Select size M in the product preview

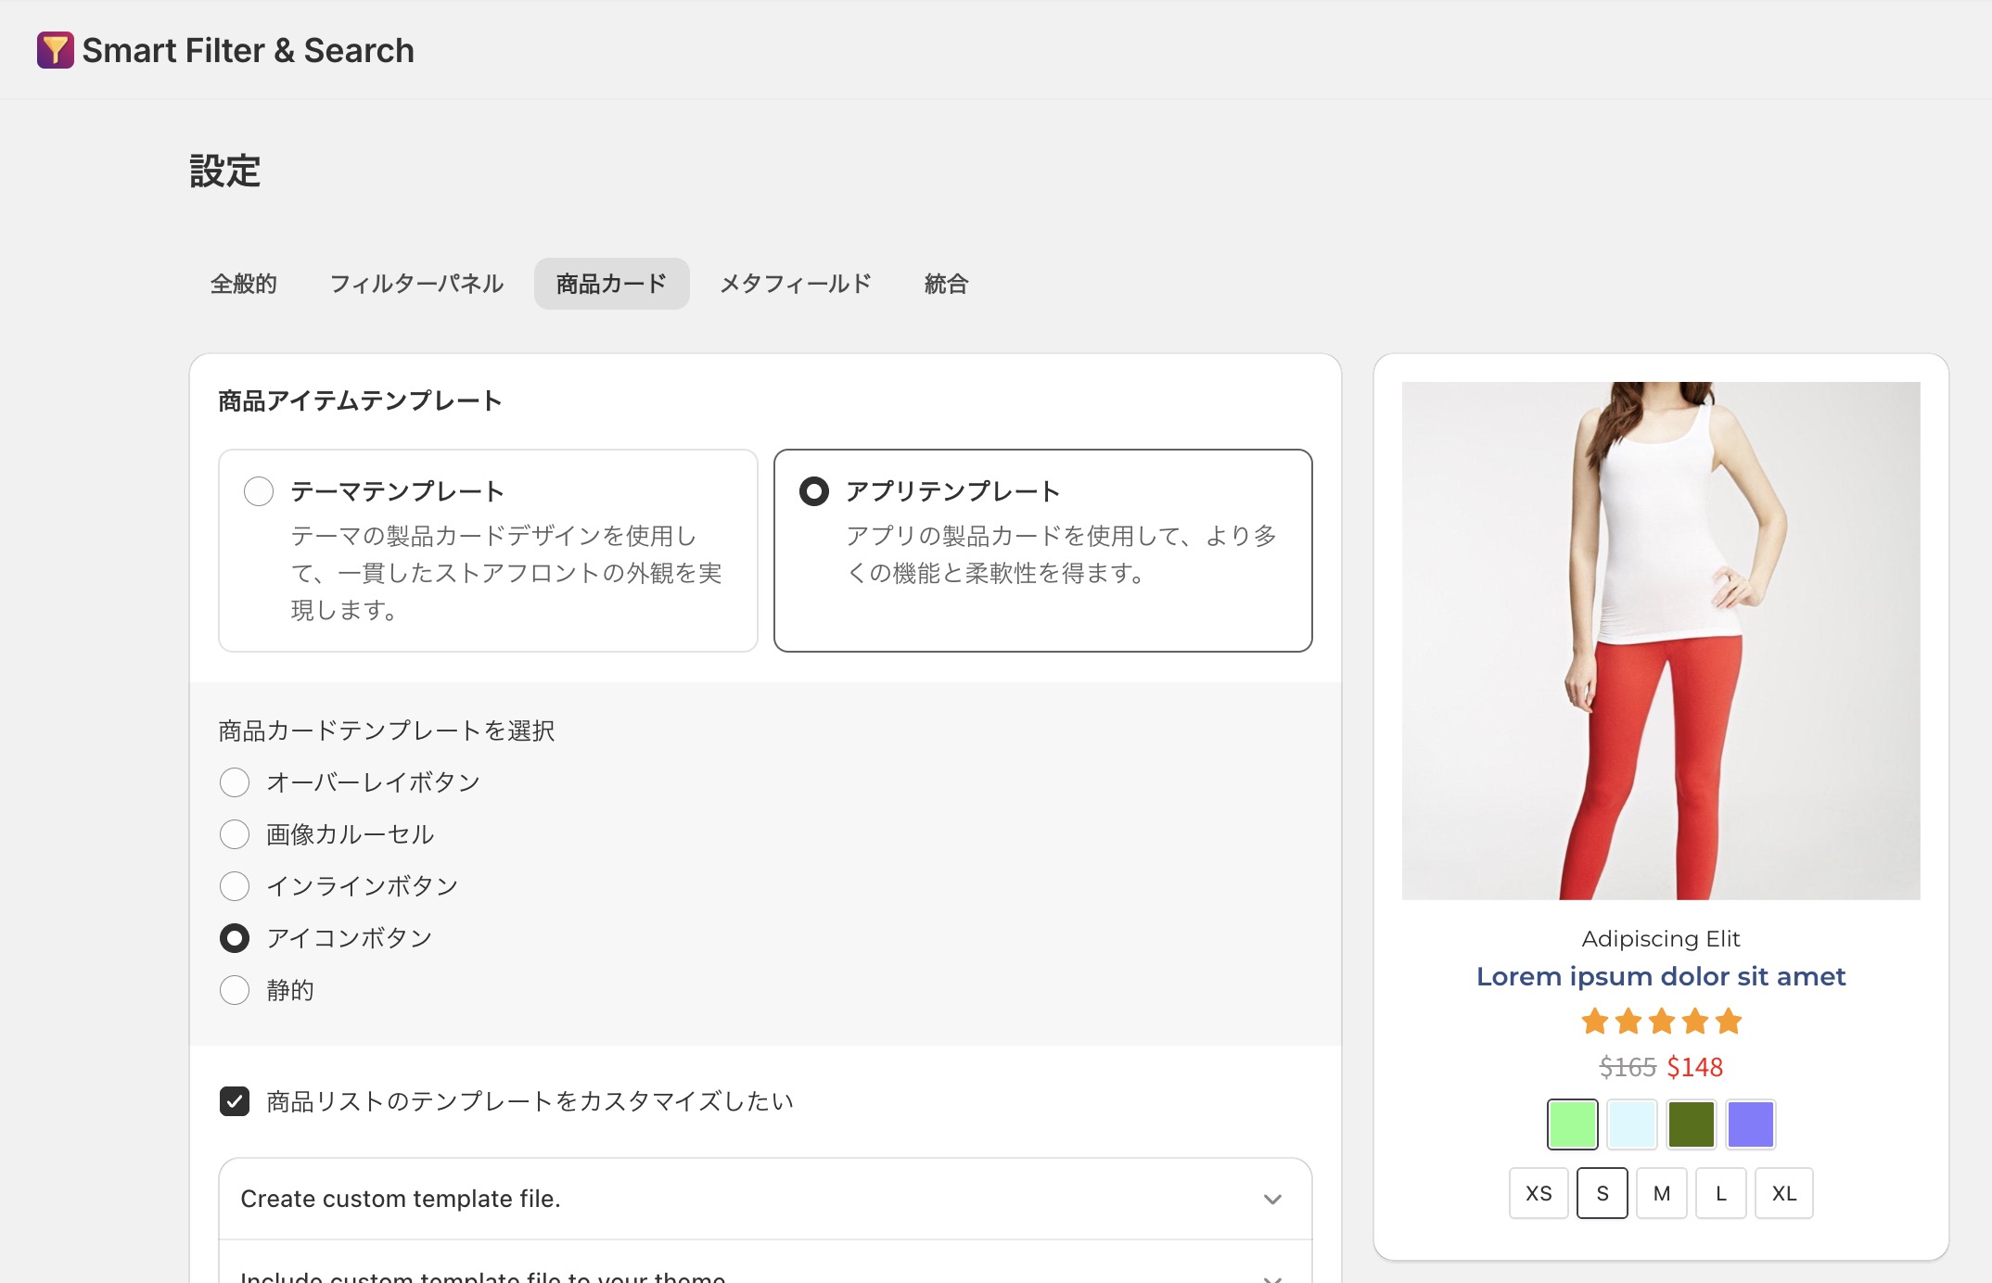pos(1661,1194)
